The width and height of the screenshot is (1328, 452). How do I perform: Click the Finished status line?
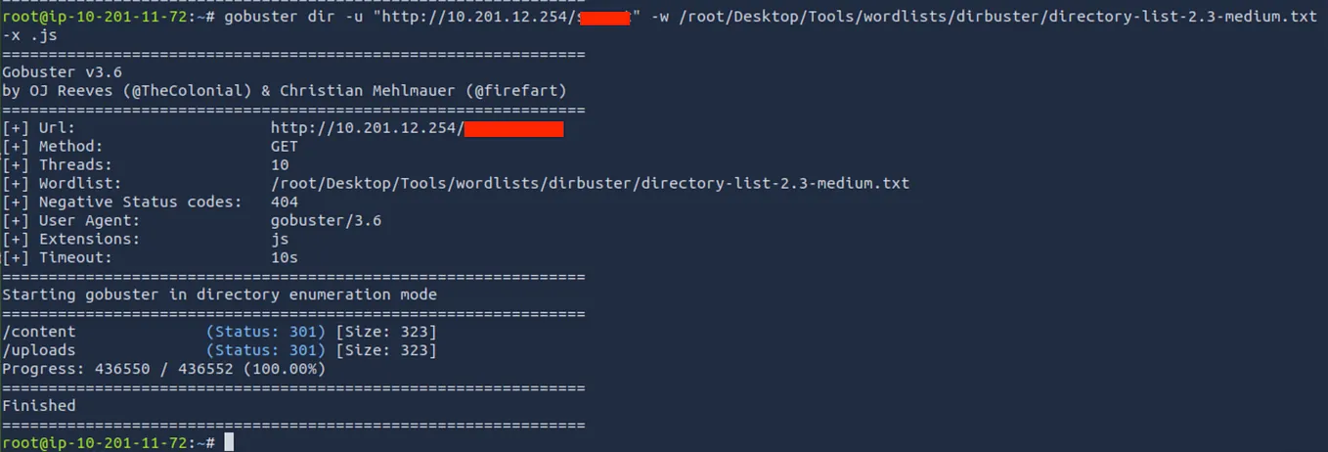point(39,406)
